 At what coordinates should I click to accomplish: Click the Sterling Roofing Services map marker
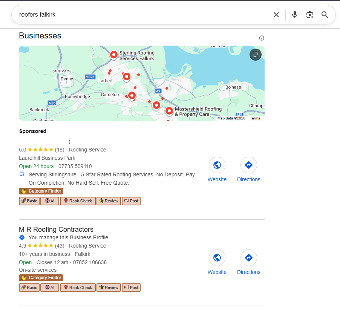tap(114, 55)
